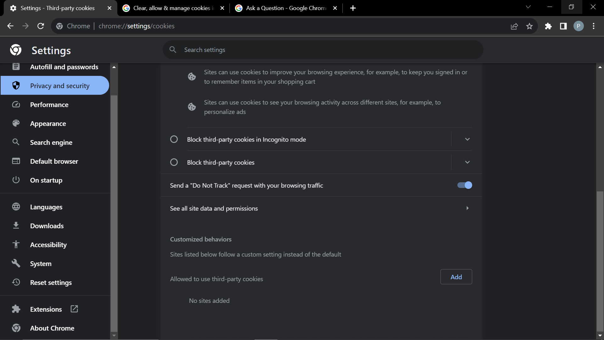
Task: Click the reload page icon
Action: point(41,26)
